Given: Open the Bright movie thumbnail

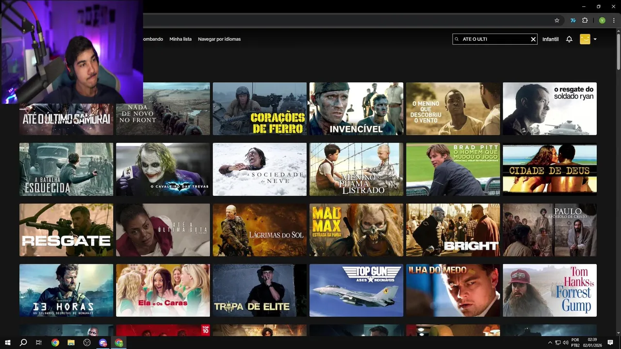Looking at the screenshot, I should tap(453, 230).
